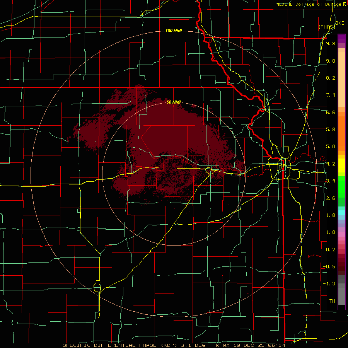Click the 7.4 scale value
The height and width of the screenshot is (348, 348).
point(331,95)
